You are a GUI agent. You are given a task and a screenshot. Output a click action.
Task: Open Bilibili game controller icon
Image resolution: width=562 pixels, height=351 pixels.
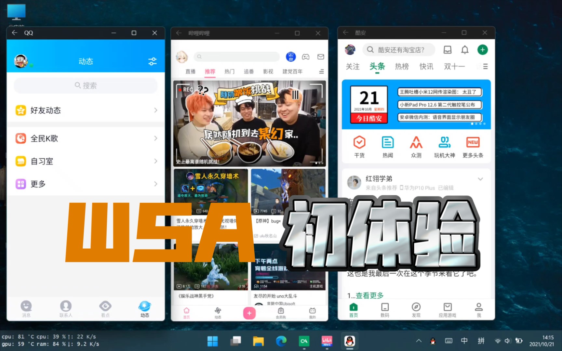[306, 57]
